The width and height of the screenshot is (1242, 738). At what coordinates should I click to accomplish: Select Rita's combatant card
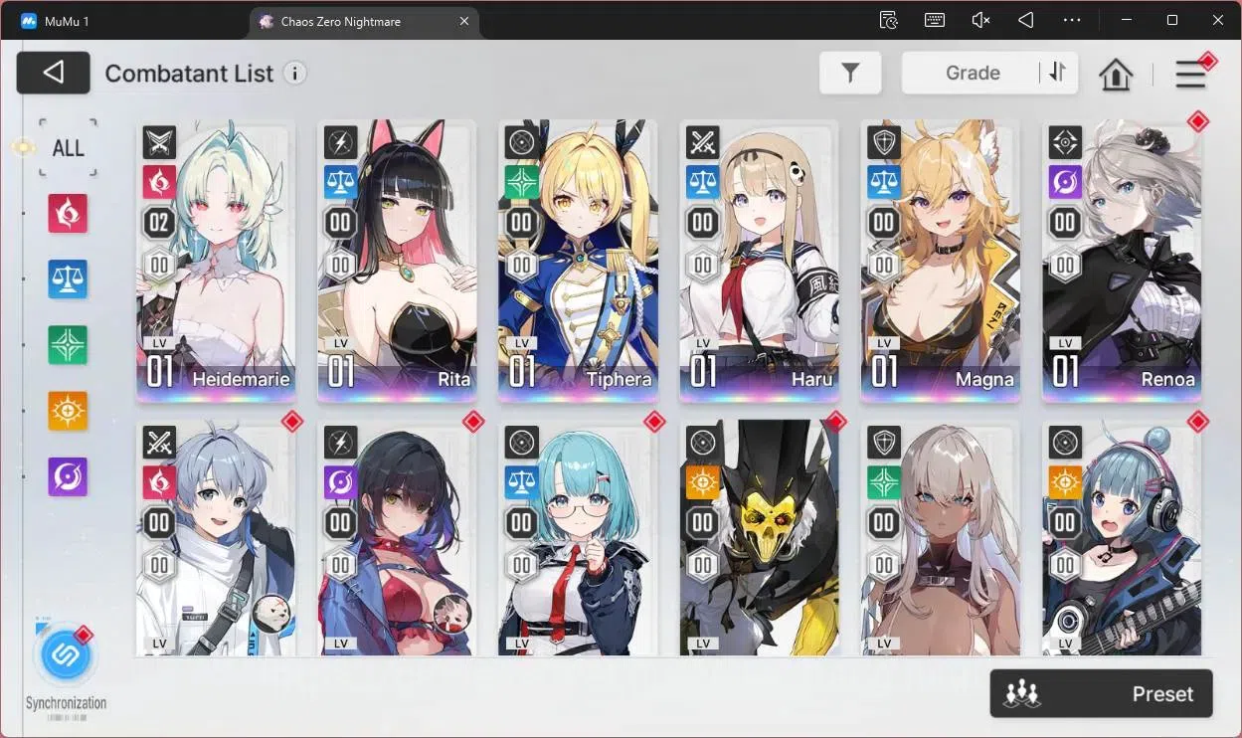[397, 261]
